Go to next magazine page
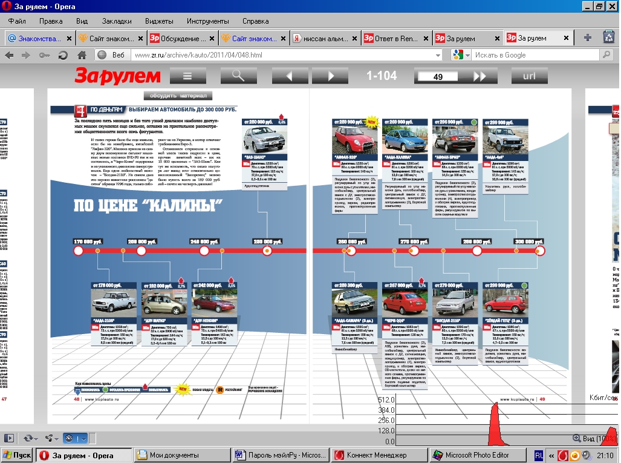621x463 pixels. point(330,75)
